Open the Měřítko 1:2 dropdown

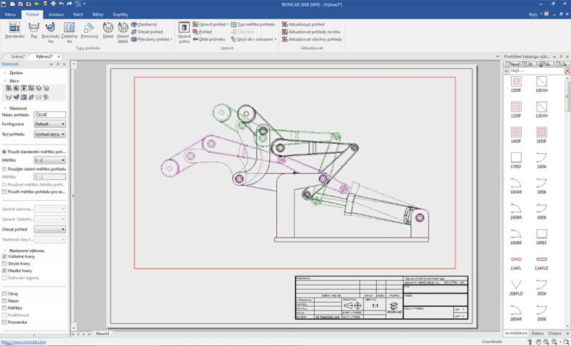pos(49,159)
